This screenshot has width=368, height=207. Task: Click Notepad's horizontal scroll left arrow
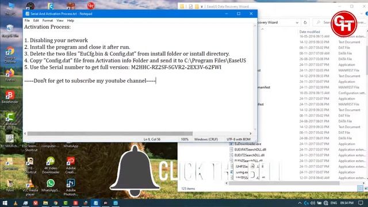[x=25, y=133]
